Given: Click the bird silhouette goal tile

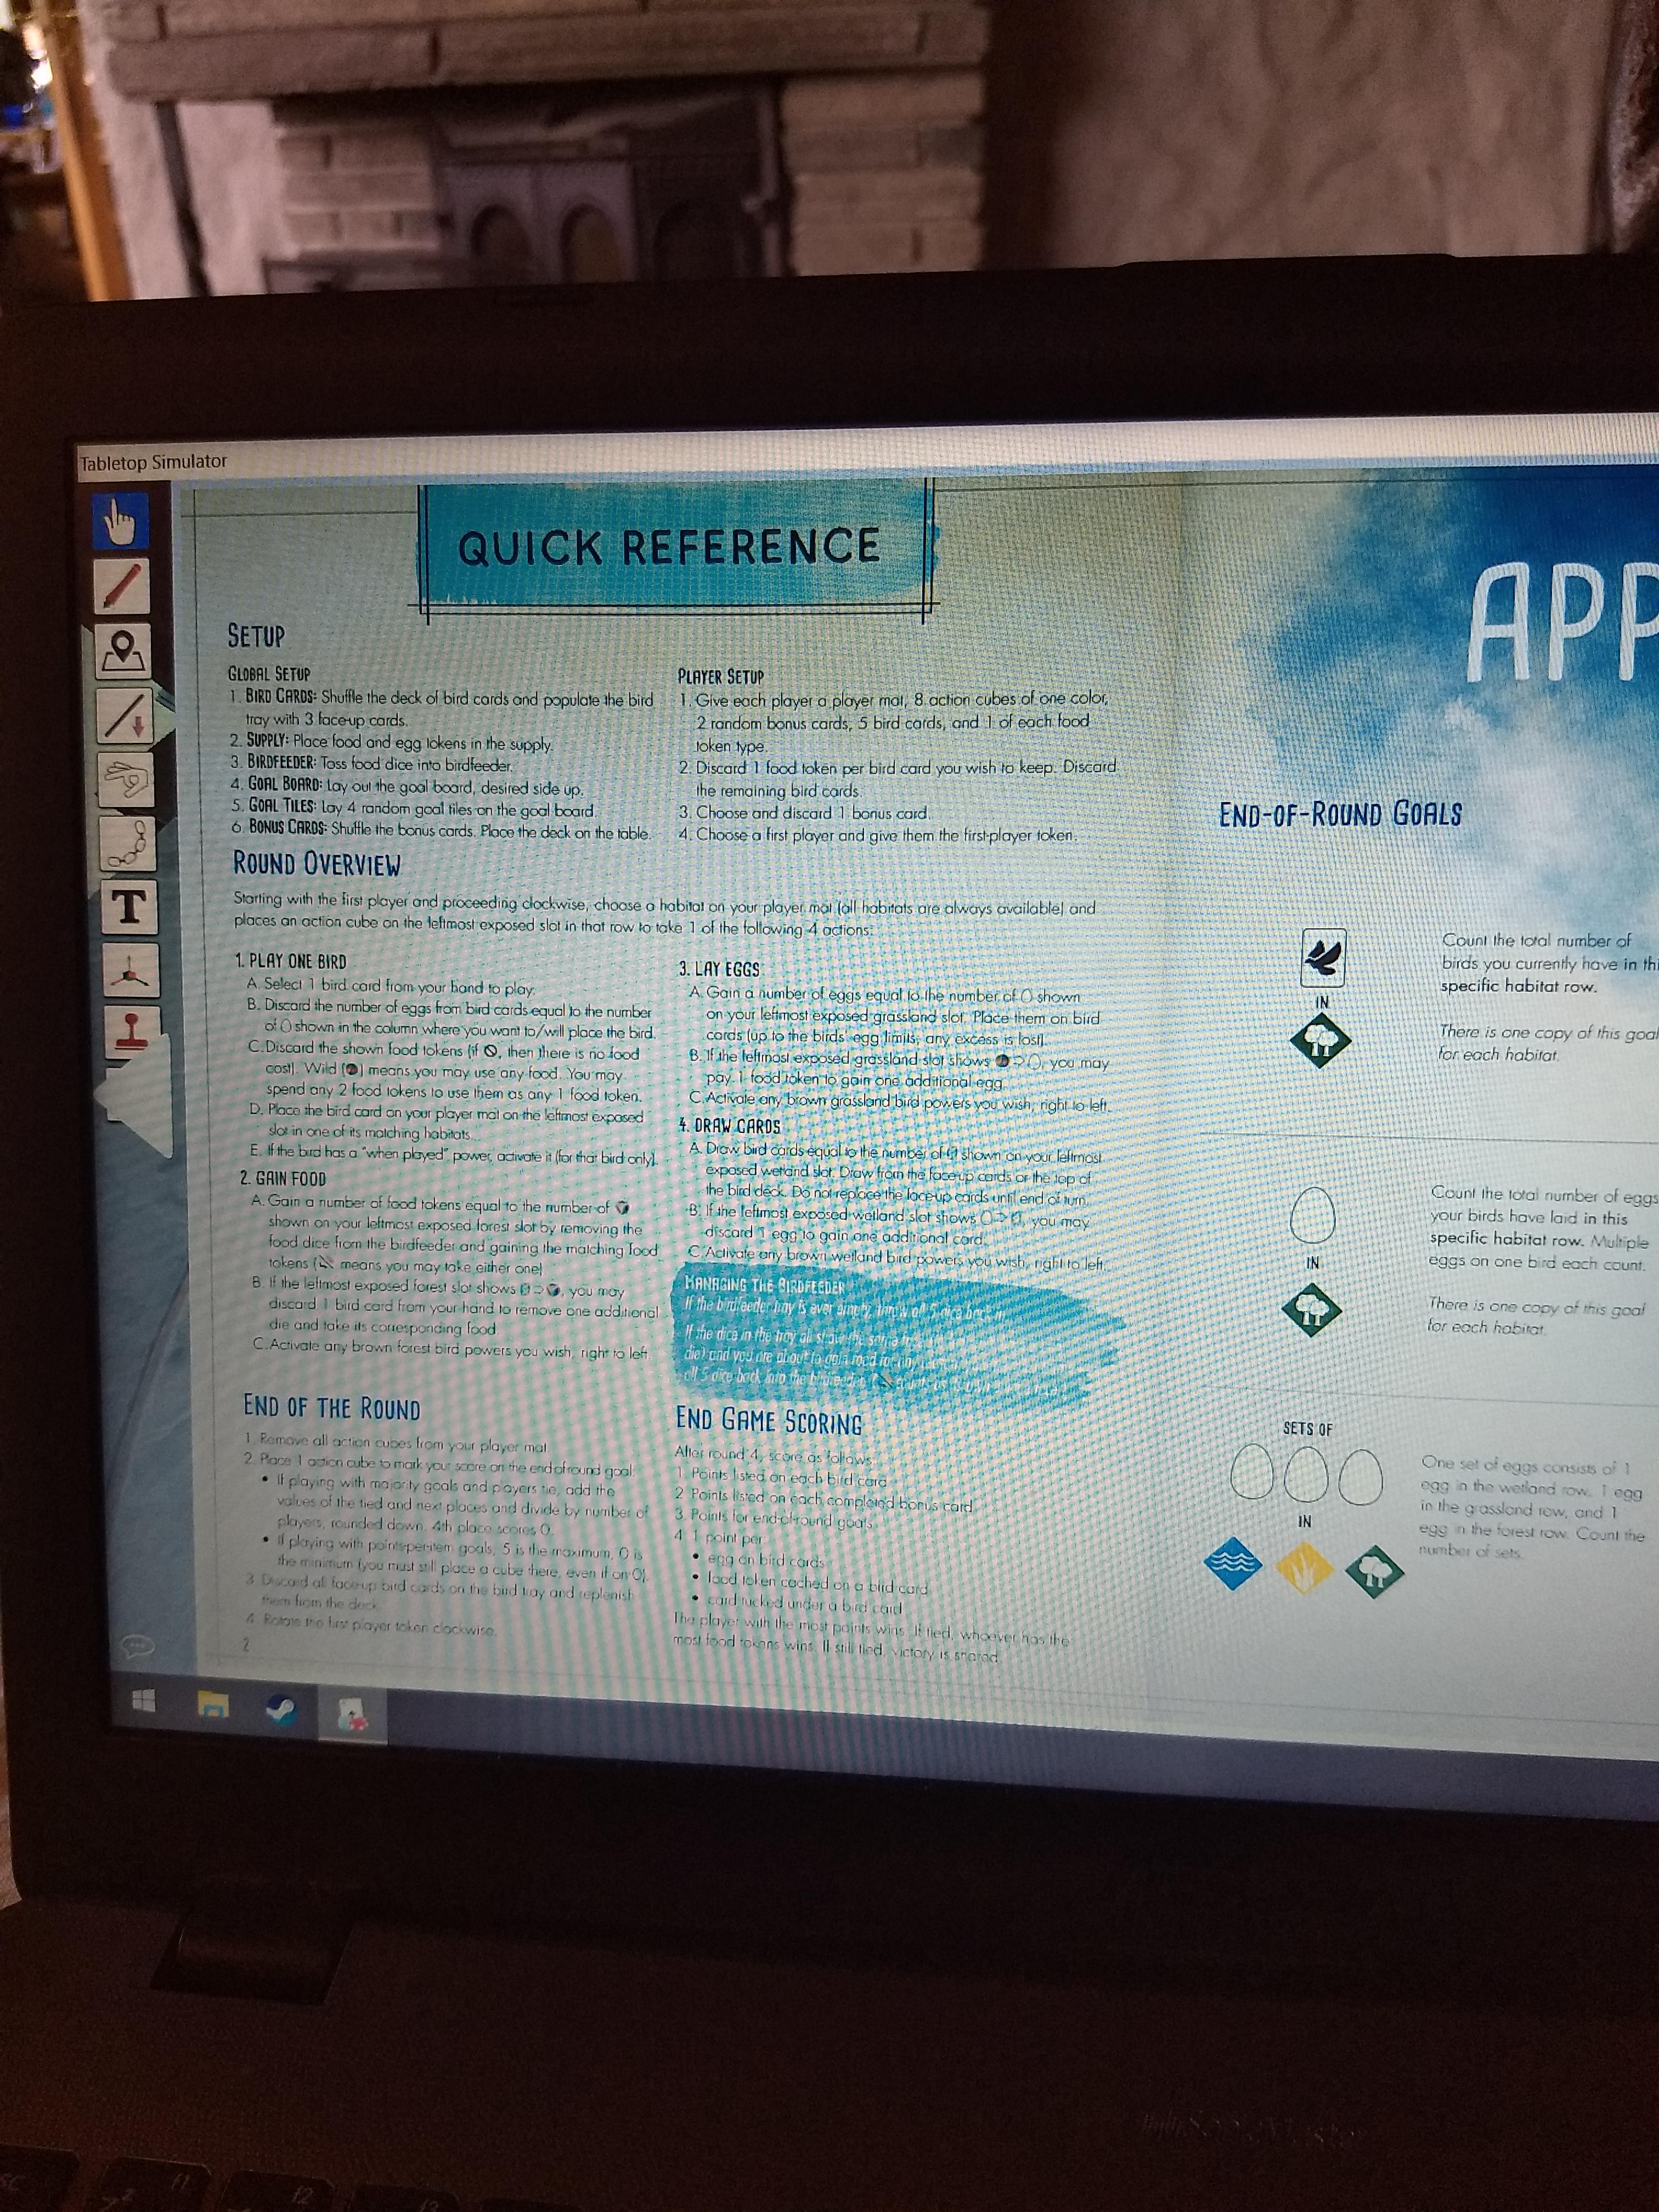Looking at the screenshot, I should tap(1323, 958).
